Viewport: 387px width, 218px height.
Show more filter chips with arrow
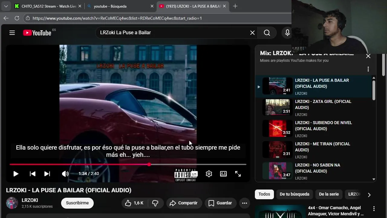pos(369,195)
